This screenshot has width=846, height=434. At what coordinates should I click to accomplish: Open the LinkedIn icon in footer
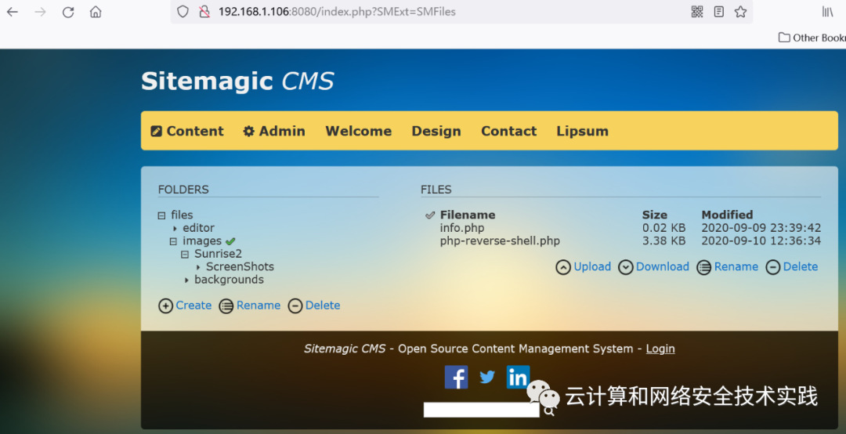coord(518,377)
